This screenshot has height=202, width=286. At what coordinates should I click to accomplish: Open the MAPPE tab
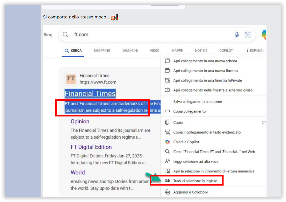pyautogui.click(x=177, y=50)
